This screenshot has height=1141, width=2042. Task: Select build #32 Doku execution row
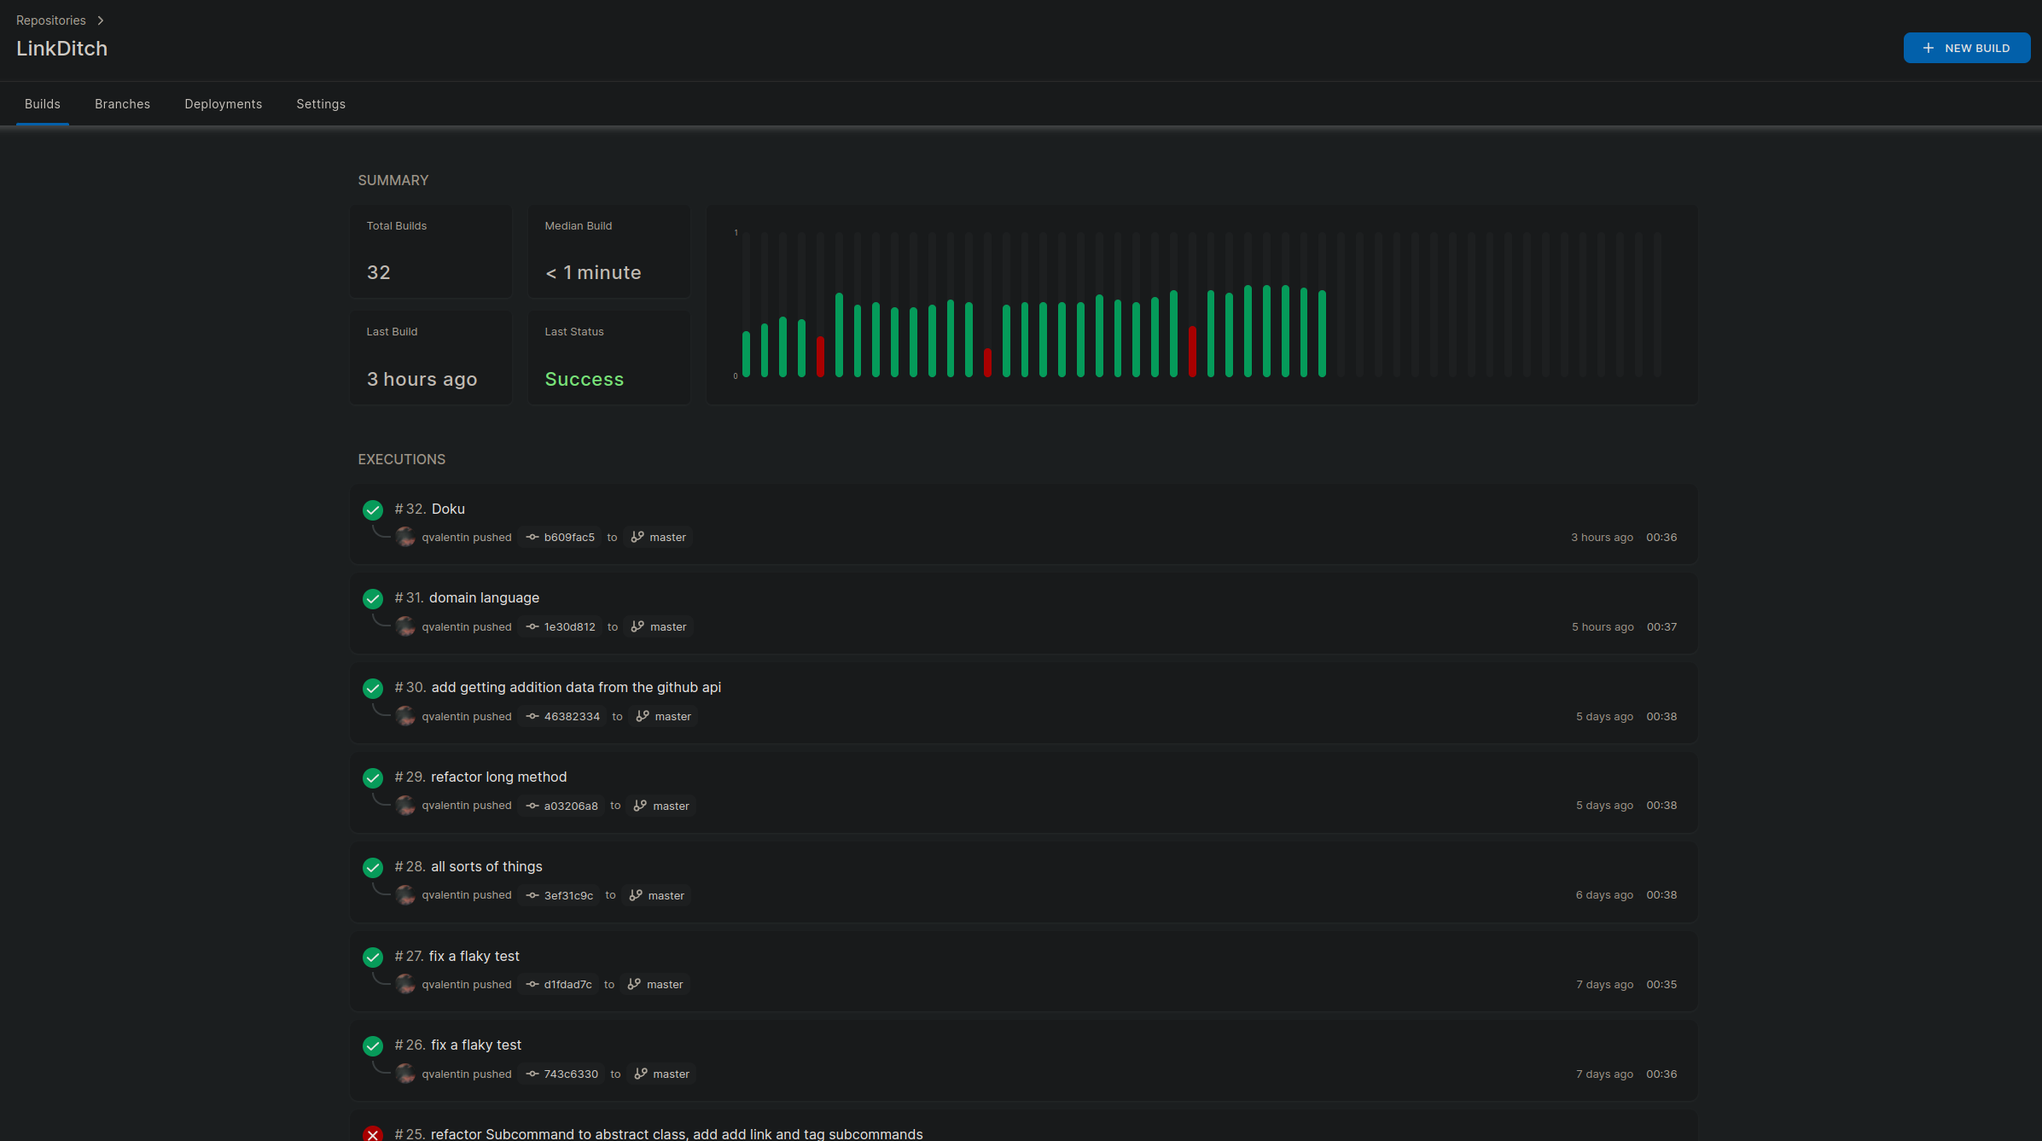click(1021, 522)
